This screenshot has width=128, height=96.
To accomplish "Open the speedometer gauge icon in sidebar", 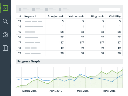I will coord(5,35).
